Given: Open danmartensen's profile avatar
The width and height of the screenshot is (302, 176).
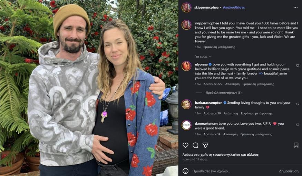Looking at the screenshot, I should [x=186, y=125].
